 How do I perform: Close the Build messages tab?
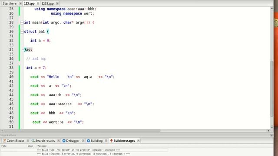[x=138, y=140]
